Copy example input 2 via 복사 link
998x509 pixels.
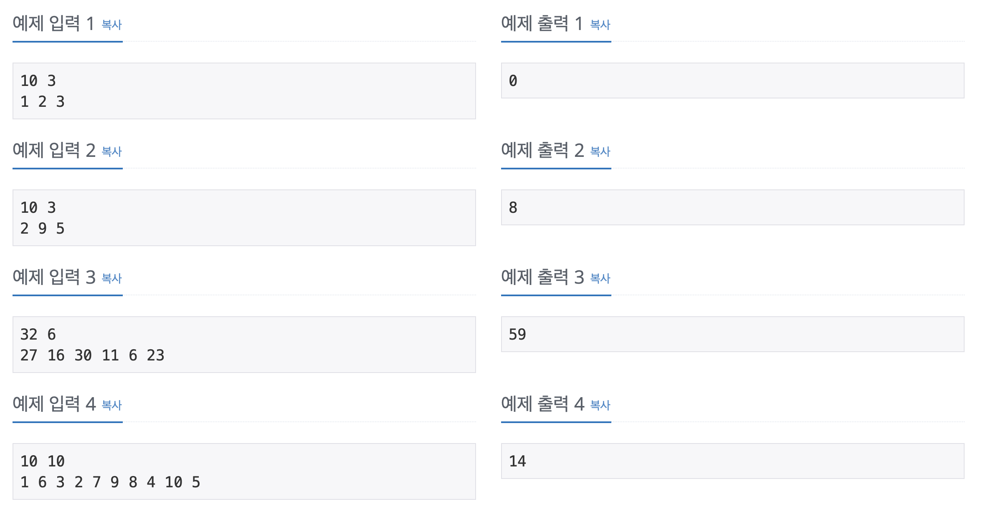[111, 151]
